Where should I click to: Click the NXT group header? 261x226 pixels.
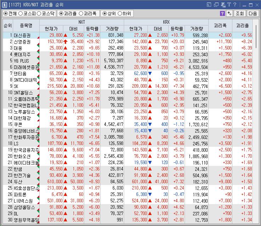pos(82,22)
